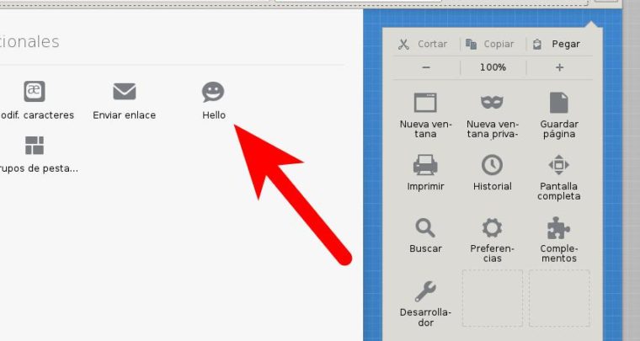Open a Nueva ventana privada
Image resolution: width=640 pixels, height=341 pixels.
click(x=492, y=104)
